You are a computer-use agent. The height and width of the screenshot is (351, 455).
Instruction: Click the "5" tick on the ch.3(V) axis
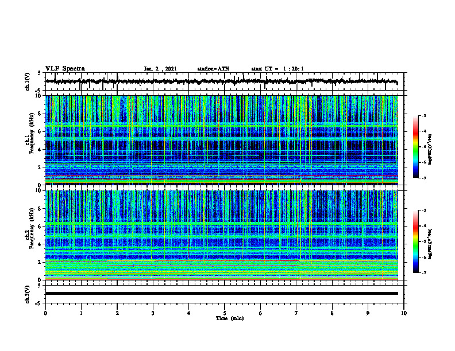point(40,286)
